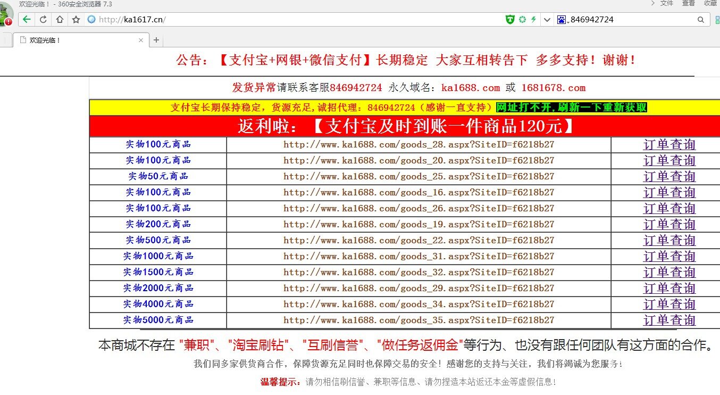Click the goods_29.aspx link
This screenshot has width=720, height=395.
point(419,288)
